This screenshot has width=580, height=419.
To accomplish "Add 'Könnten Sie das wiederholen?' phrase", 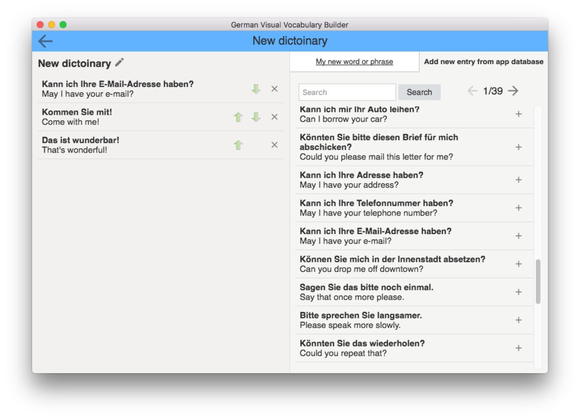I will click(x=519, y=348).
